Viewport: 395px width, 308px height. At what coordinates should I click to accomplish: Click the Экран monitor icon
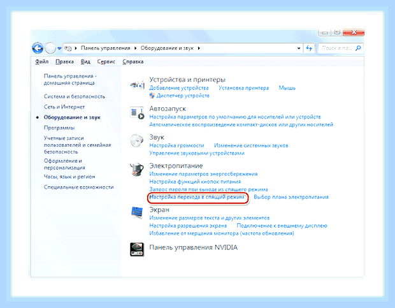(137, 213)
